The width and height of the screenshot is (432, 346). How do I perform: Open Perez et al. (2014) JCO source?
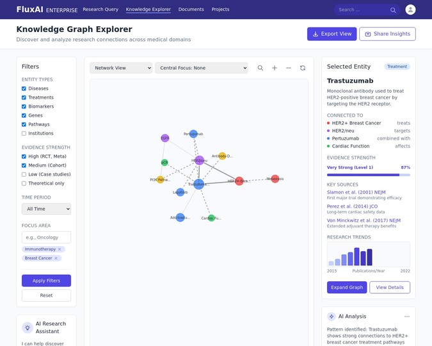pyautogui.click(x=353, y=206)
